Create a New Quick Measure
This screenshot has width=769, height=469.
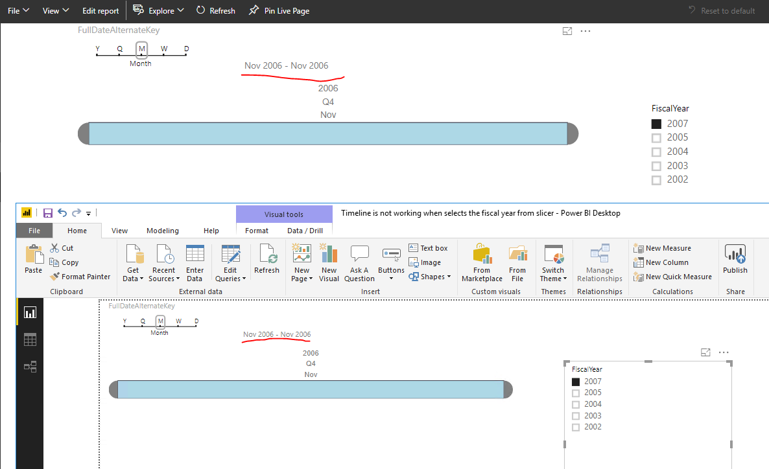click(672, 277)
